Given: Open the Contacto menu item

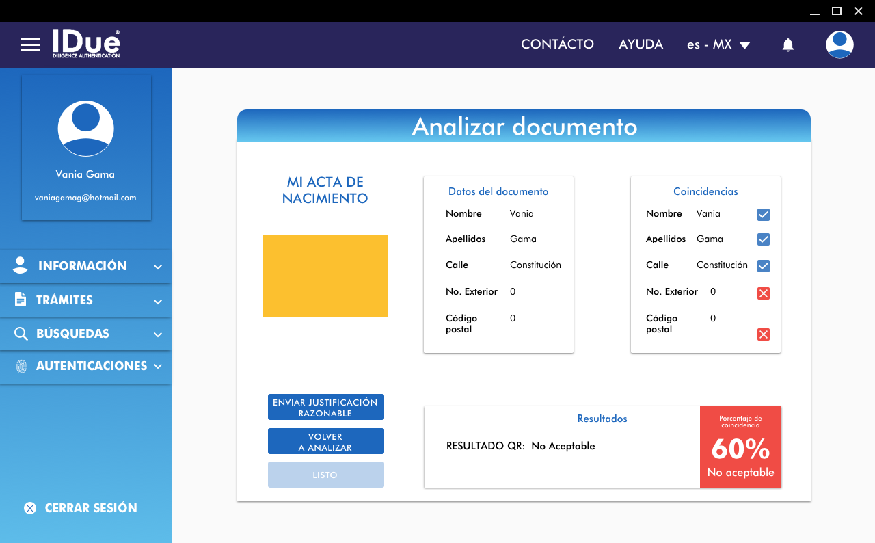Looking at the screenshot, I should (557, 44).
